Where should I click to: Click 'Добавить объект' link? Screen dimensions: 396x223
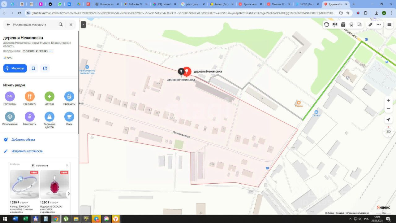point(23,140)
